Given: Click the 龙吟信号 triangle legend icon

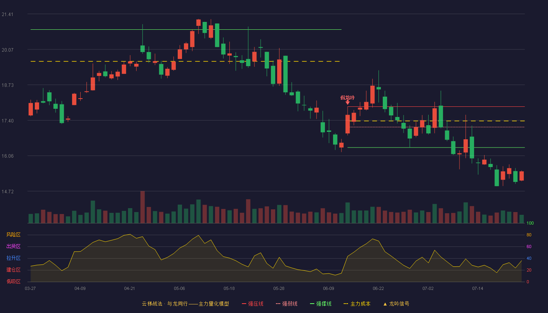Looking at the screenshot, I should (x=385, y=304).
